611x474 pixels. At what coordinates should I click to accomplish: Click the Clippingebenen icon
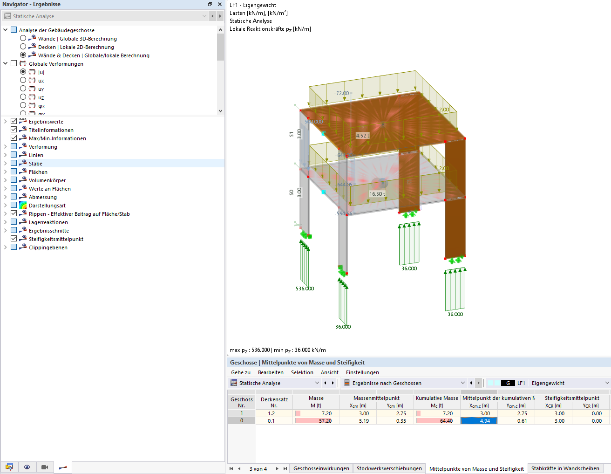point(23,247)
